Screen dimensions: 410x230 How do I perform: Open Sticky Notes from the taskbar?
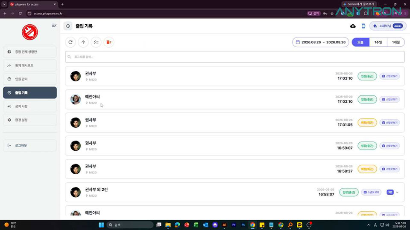click(x=262, y=225)
